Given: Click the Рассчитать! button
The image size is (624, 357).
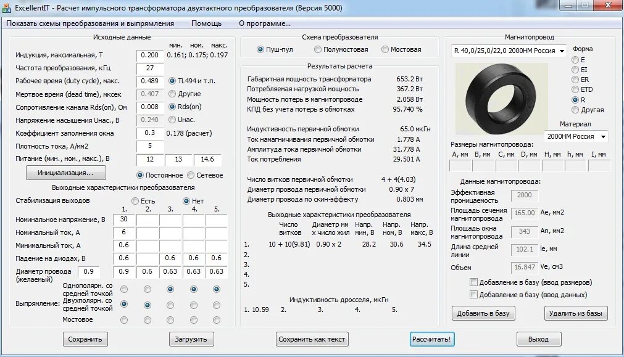Looking at the screenshot, I should [432, 339].
